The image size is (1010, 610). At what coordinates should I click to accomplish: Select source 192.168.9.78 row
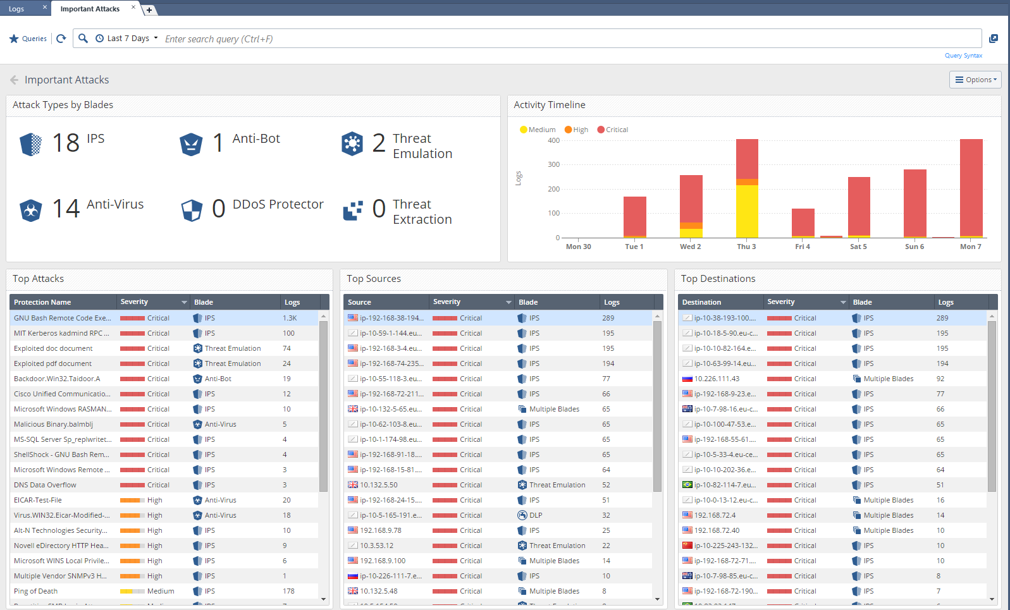point(498,530)
